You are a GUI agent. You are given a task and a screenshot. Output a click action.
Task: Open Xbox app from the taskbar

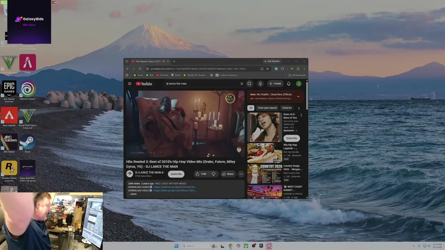(246, 246)
